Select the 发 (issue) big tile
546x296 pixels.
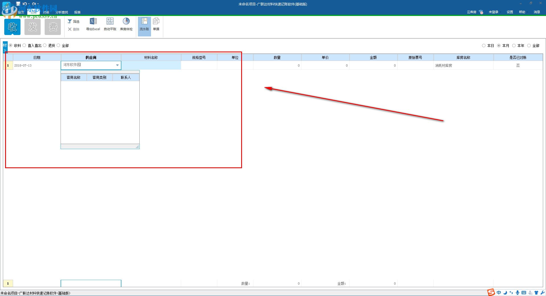[32, 27]
